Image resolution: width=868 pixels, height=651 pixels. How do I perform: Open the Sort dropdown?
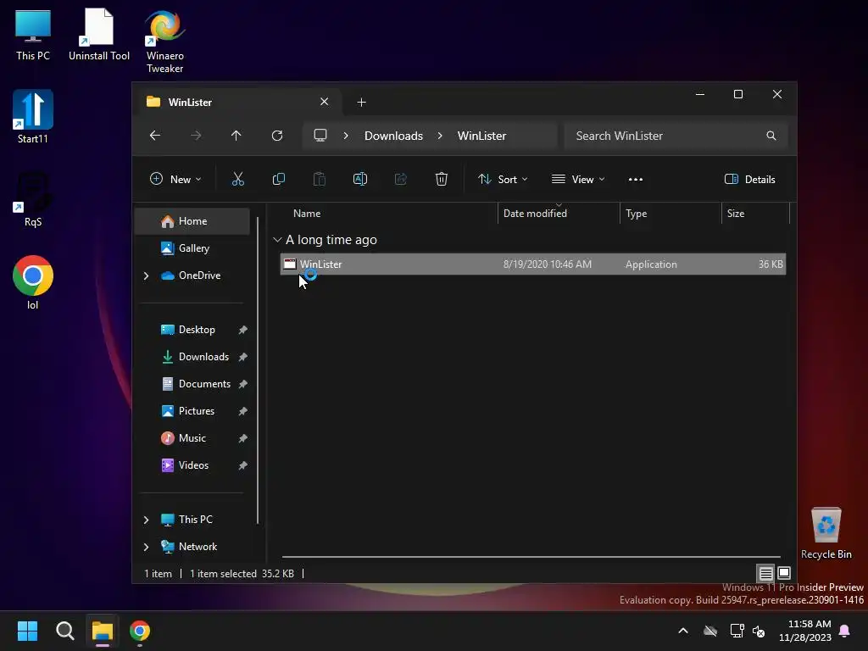pos(503,180)
